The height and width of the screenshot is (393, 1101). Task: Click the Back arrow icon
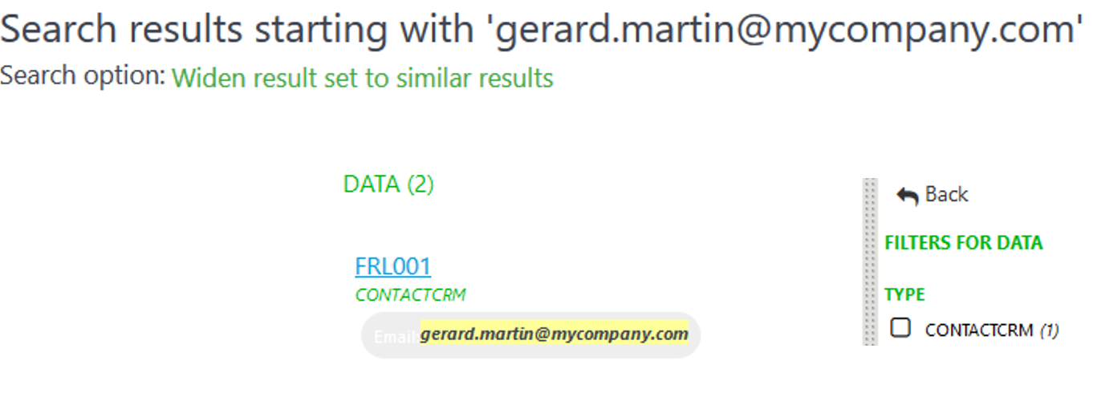click(907, 196)
